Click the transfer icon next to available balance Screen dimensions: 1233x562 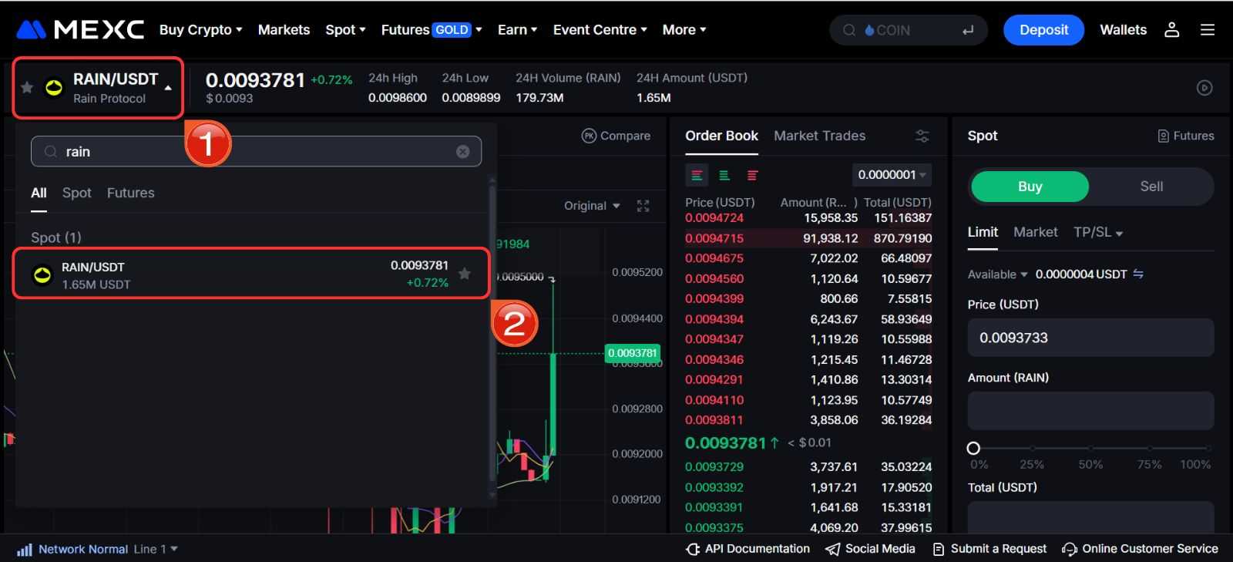(1138, 274)
